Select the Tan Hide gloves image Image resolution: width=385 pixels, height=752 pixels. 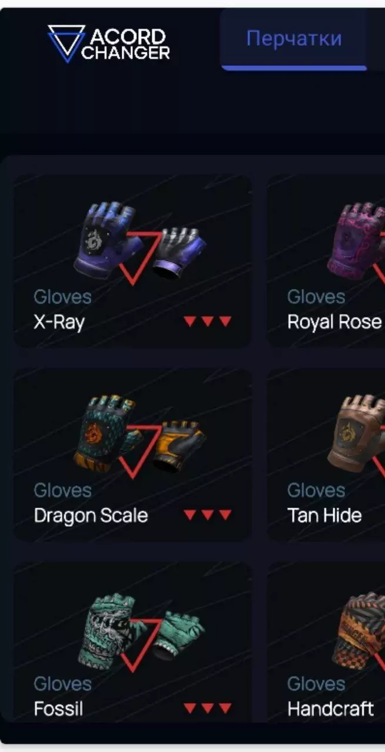pos(356,435)
